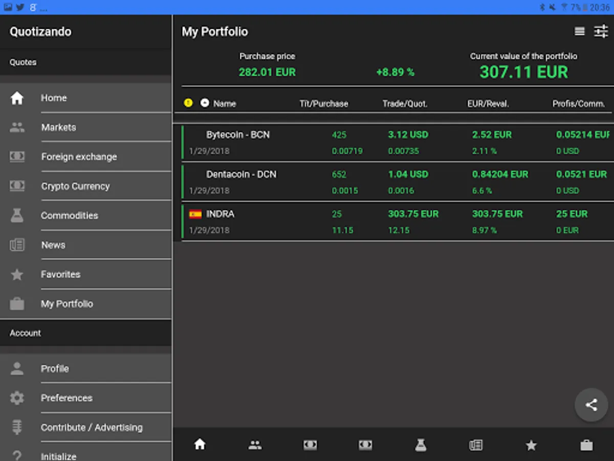
Task: Click the flask icon beside Commodities
Action: [17, 216]
